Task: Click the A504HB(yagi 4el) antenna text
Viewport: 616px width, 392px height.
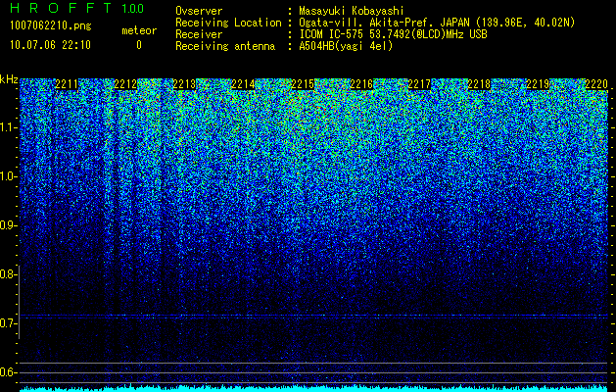Action: click(346, 46)
